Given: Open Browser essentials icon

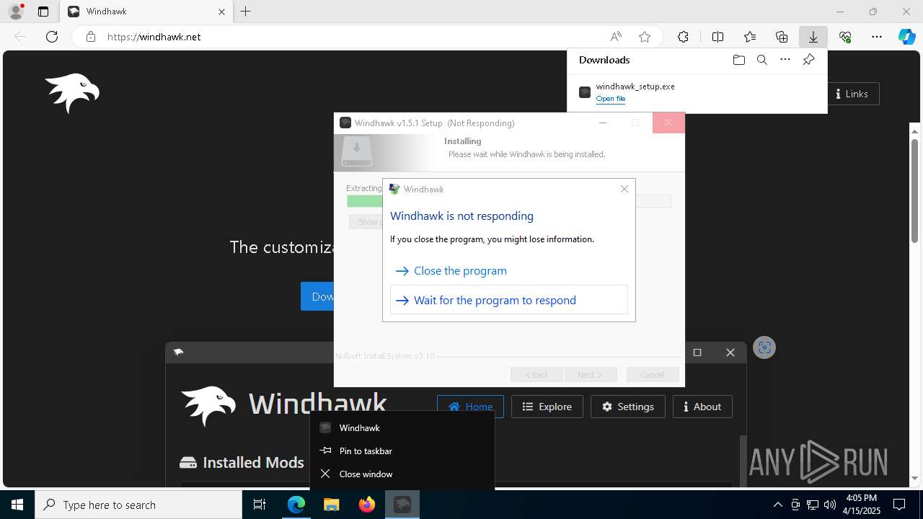Looking at the screenshot, I should pyautogui.click(x=845, y=37).
